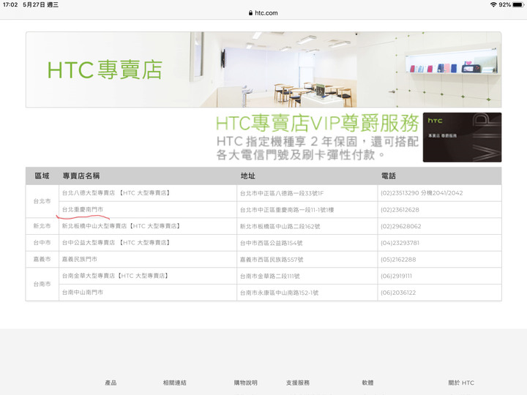Viewport: 527px width, 395px height.
Task: Open the 購物說明 footer menu
Action: tap(246, 383)
